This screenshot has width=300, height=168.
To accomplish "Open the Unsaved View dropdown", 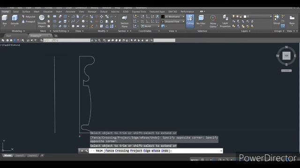I will [173, 21].
